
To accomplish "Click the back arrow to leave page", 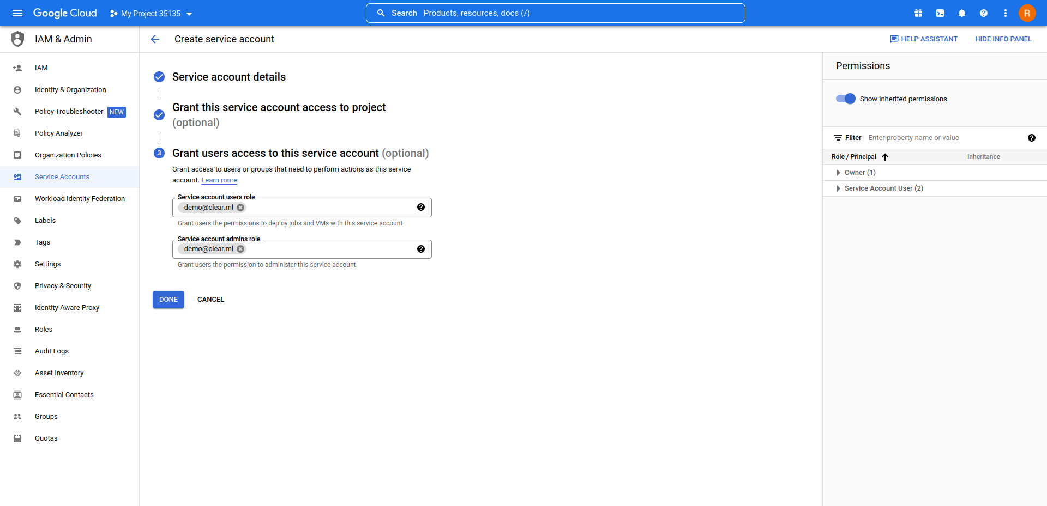I will tap(155, 39).
